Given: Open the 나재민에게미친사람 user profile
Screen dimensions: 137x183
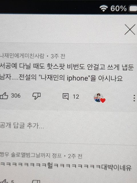Looking at the screenshot, I should (x=22, y=56).
